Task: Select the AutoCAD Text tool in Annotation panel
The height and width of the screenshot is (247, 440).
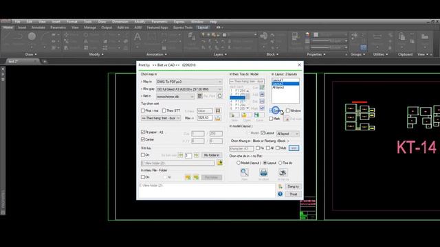Action: tap(137, 37)
